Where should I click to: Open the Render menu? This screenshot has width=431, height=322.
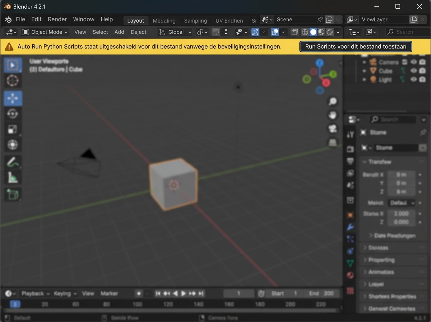(x=57, y=19)
